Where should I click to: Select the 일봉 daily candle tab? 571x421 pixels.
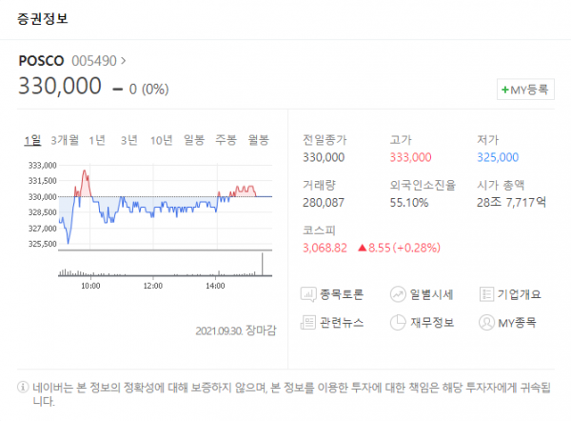194,140
